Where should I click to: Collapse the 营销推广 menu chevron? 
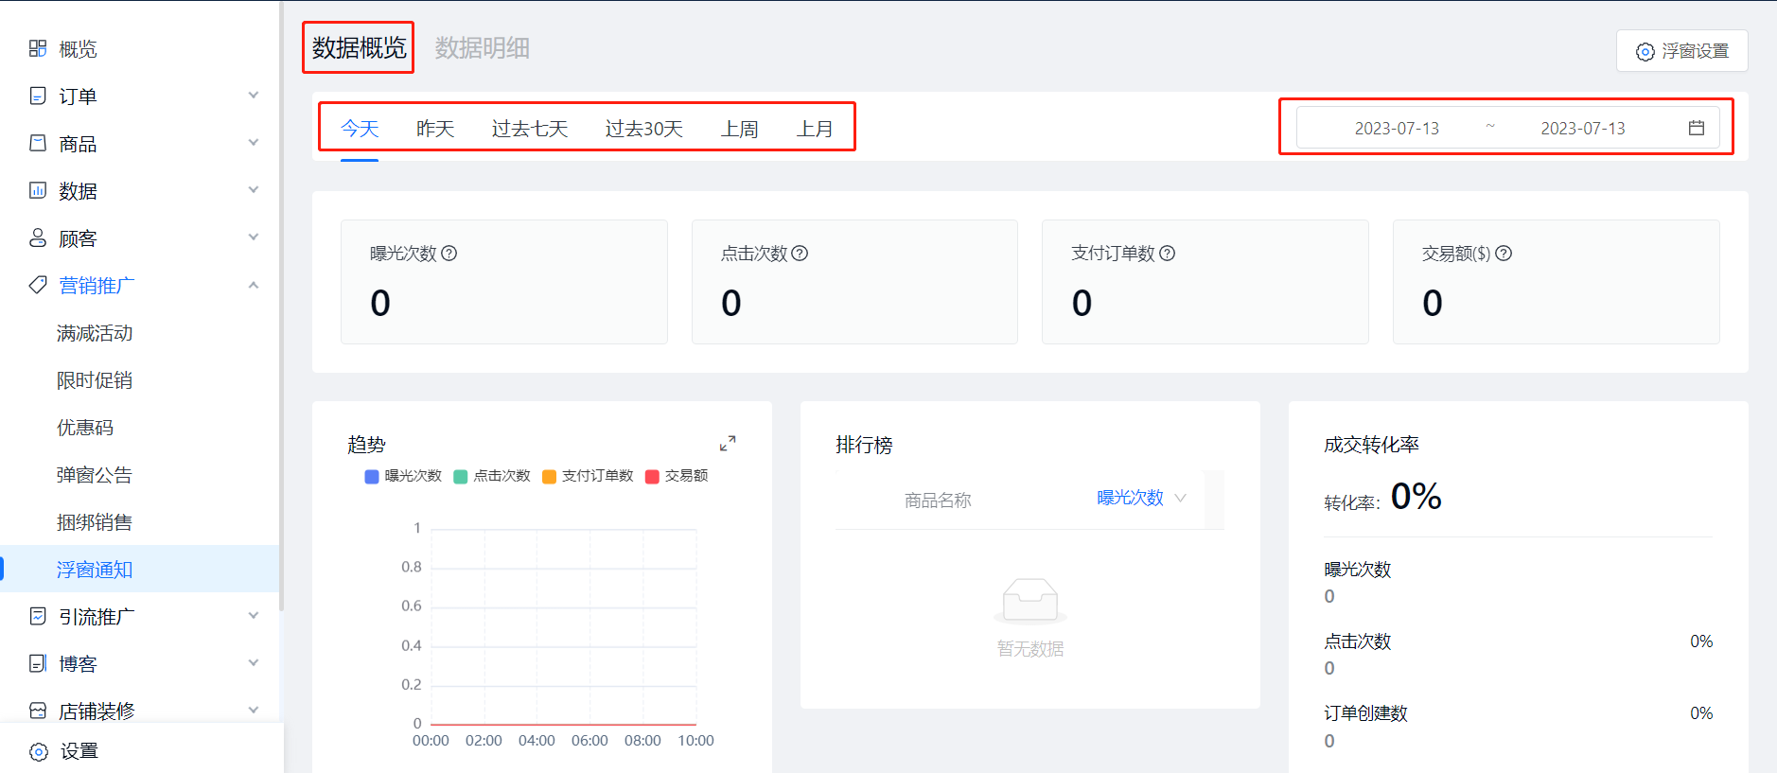tap(254, 285)
